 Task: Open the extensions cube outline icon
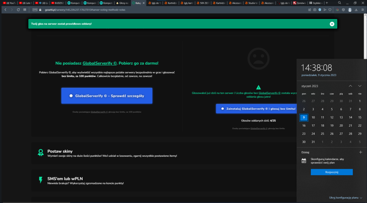[344, 10]
